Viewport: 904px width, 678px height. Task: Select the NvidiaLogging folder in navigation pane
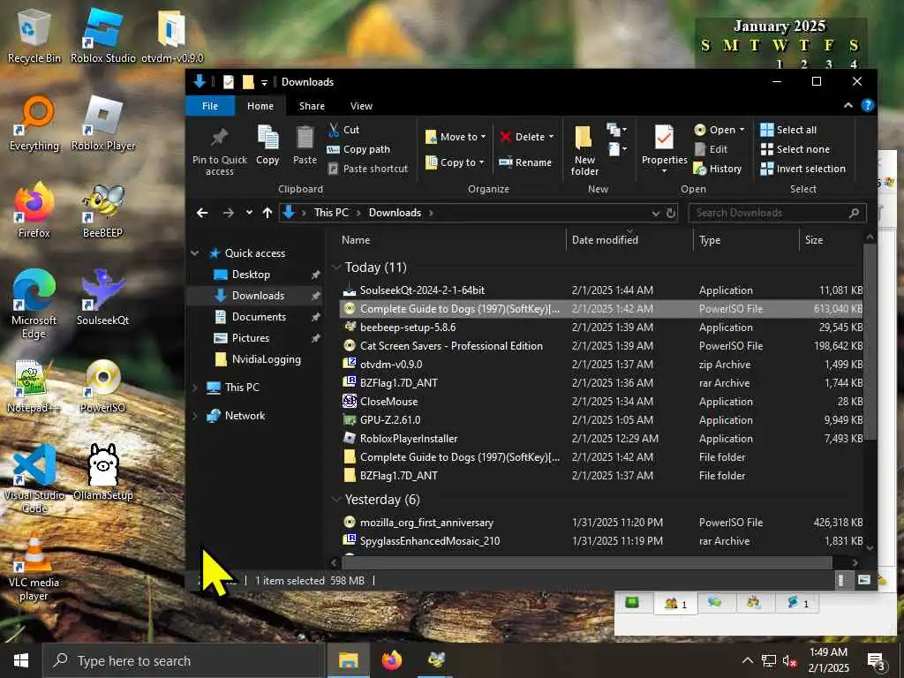pyautogui.click(x=267, y=359)
